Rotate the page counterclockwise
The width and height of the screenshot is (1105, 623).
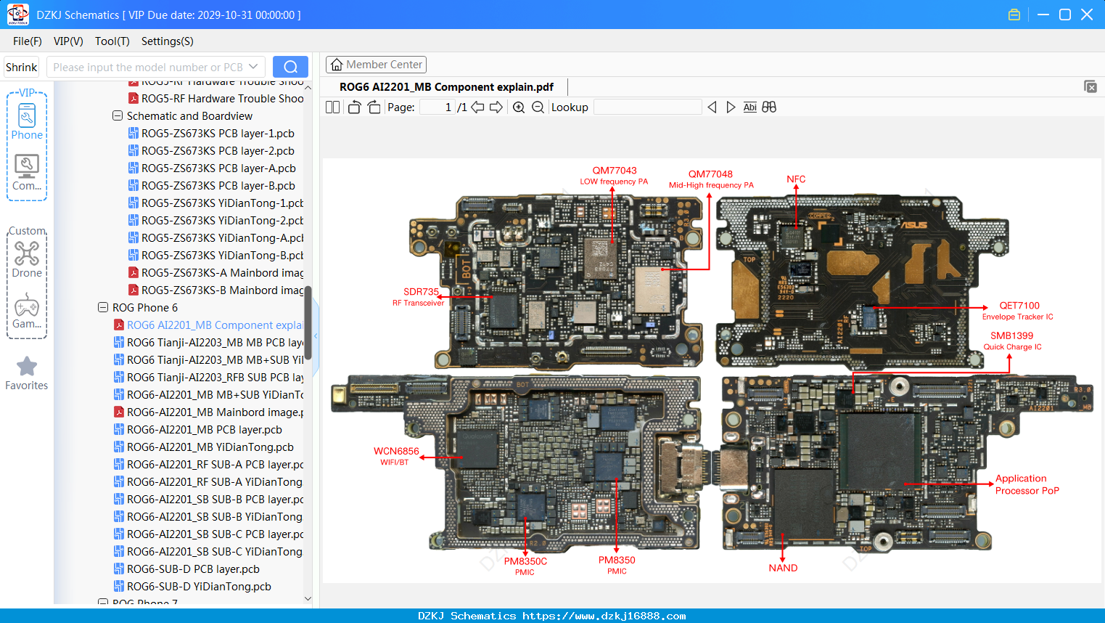coord(354,107)
